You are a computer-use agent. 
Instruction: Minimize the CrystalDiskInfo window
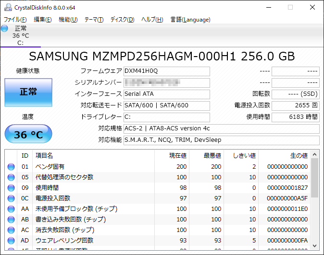pyautogui.click(x=269, y=7)
